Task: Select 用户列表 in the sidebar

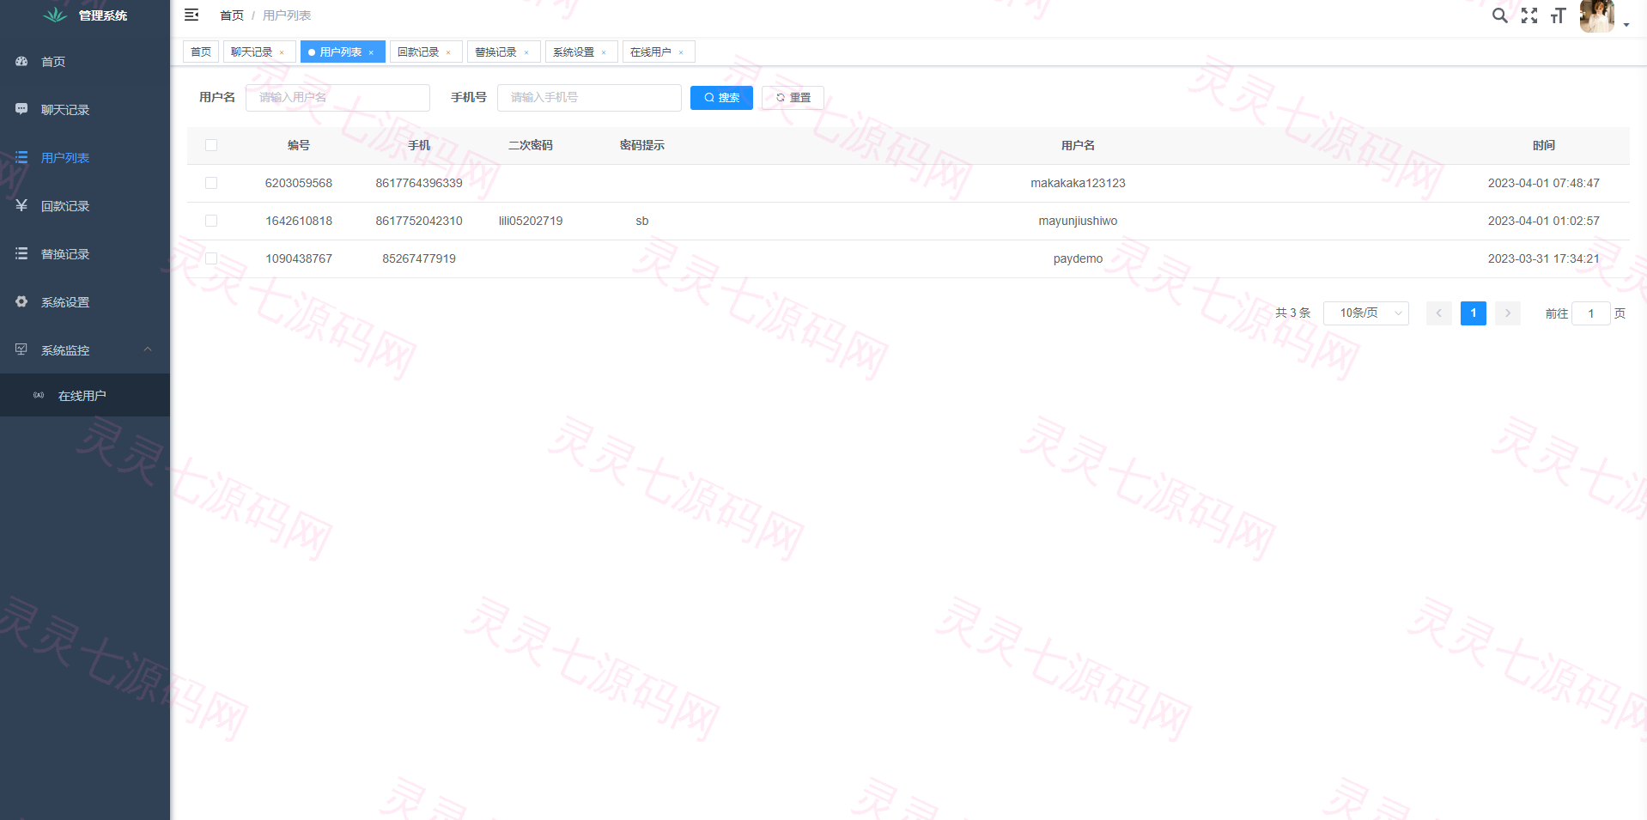Action: click(85, 158)
